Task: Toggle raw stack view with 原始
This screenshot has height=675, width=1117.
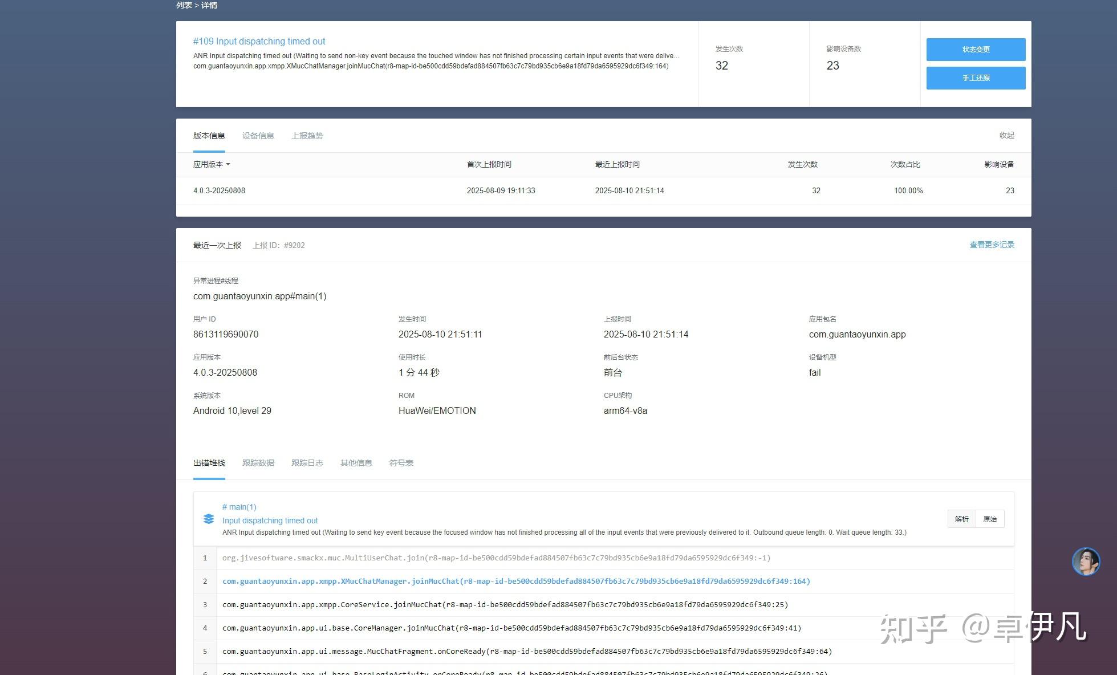Action: point(990,519)
